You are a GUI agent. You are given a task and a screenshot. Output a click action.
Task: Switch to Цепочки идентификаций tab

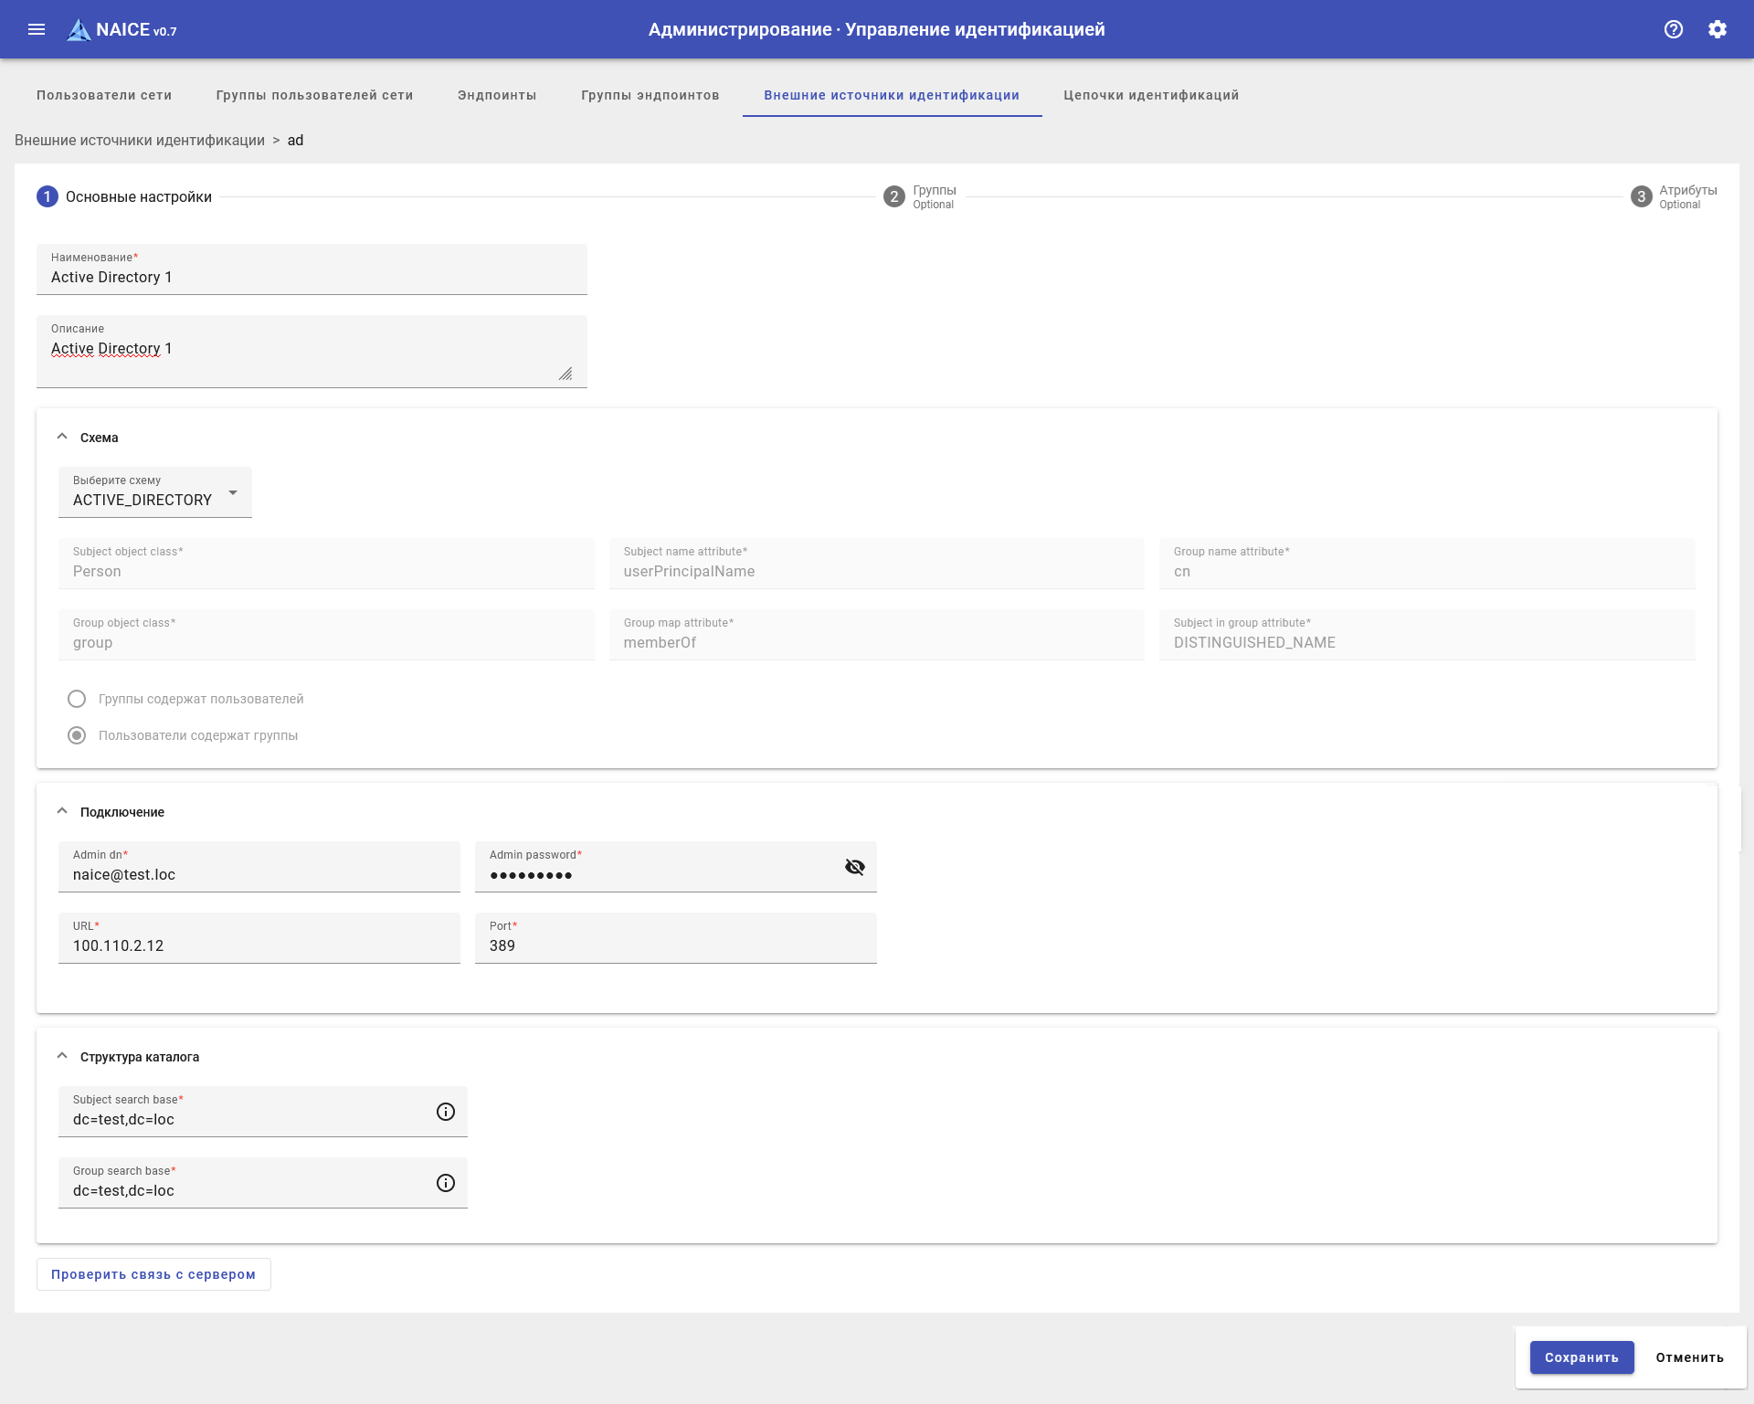(x=1151, y=95)
